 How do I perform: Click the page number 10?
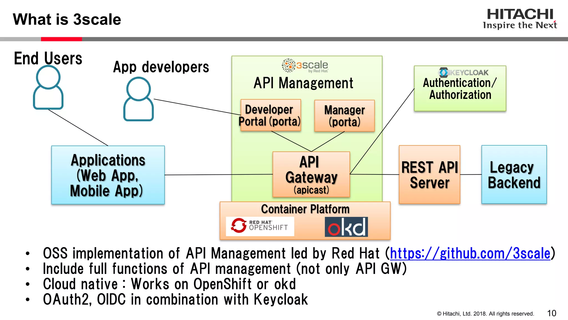click(x=552, y=313)
